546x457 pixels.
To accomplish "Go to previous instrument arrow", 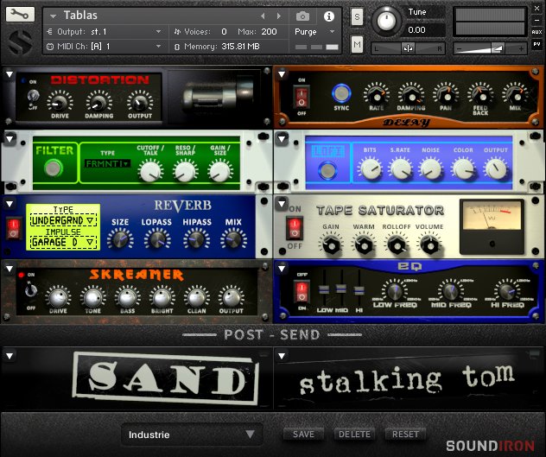I will pyautogui.click(x=263, y=16).
